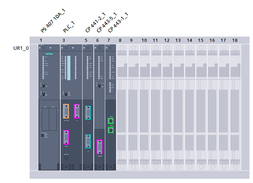Click slot number 18 header
Viewport: 253px width, 183px height.
pyautogui.click(x=235, y=40)
